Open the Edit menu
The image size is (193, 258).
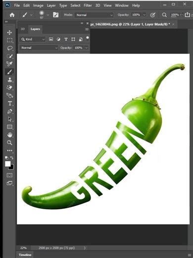pyautogui.click(x=26, y=5)
